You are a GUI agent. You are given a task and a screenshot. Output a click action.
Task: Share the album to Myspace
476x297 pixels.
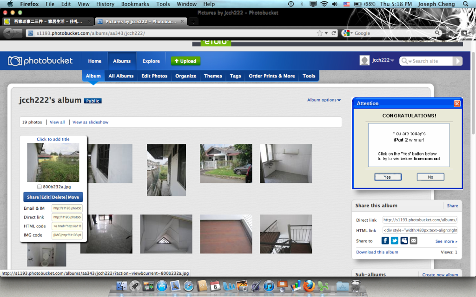click(x=404, y=241)
